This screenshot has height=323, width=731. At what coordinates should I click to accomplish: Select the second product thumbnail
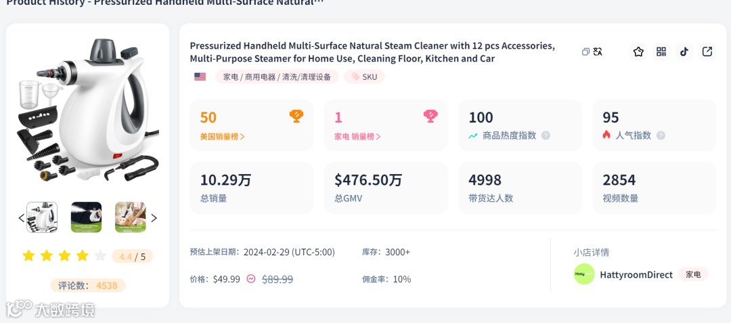pos(86,217)
